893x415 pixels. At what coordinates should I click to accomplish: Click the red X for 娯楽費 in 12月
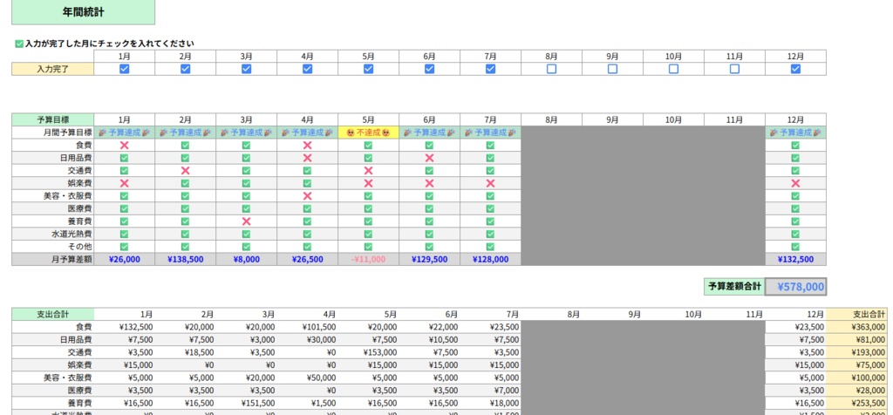pos(795,183)
